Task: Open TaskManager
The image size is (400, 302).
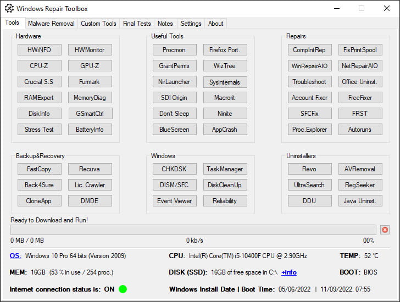Action: [225, 169]
